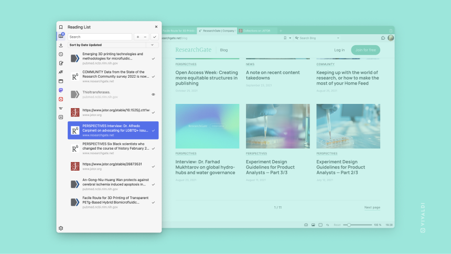Click the status bar clock 16:28
This screenshot has width=451, height=254.
389,225
